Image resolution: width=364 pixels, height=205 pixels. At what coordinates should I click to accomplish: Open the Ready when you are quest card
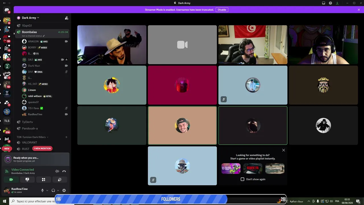point(36,159)
